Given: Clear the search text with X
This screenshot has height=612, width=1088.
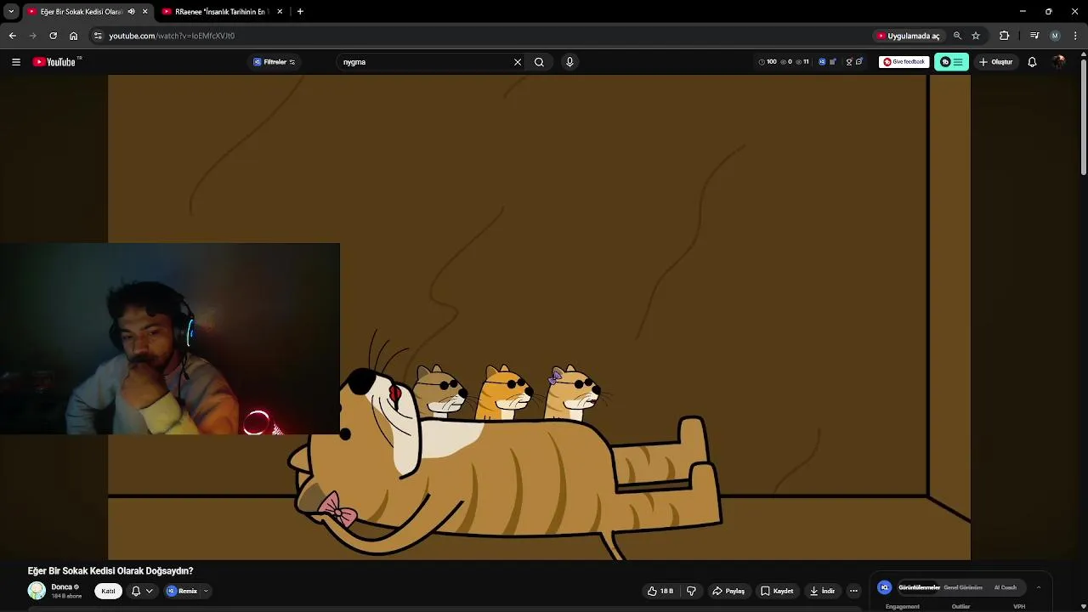Looking at the screenshot, I should pos(518,62).
